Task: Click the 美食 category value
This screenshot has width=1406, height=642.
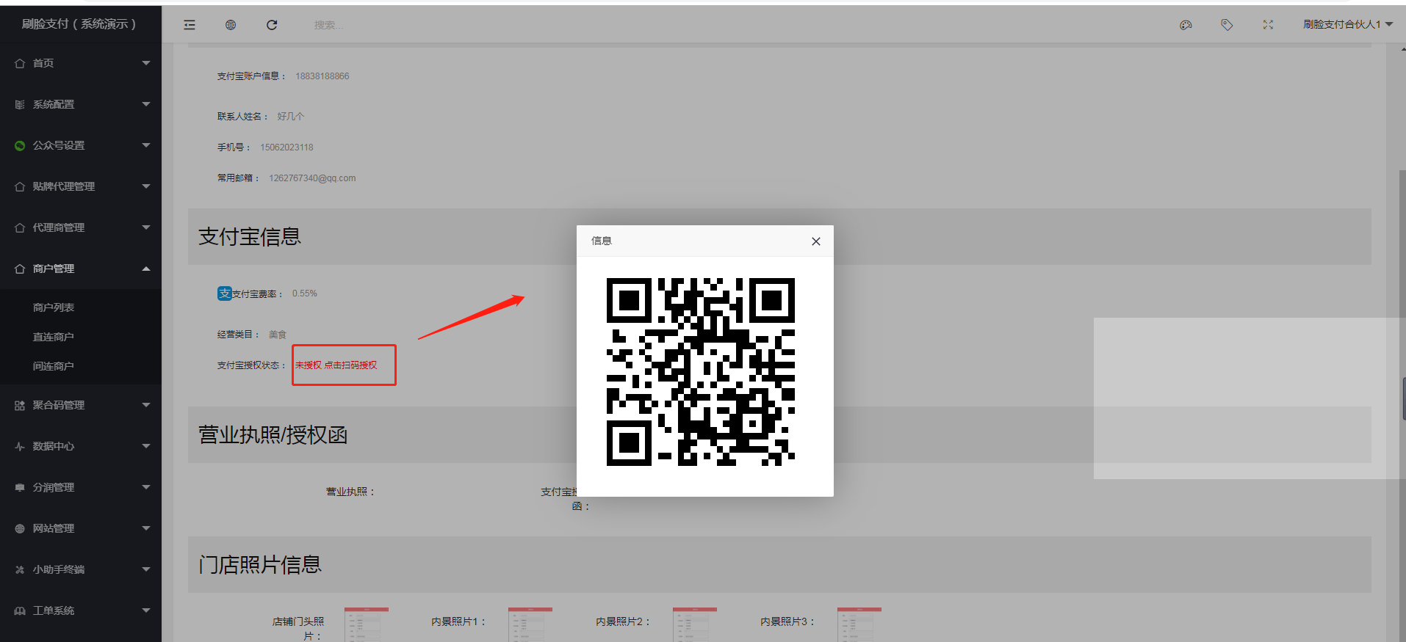Action: tap(277, 335)
